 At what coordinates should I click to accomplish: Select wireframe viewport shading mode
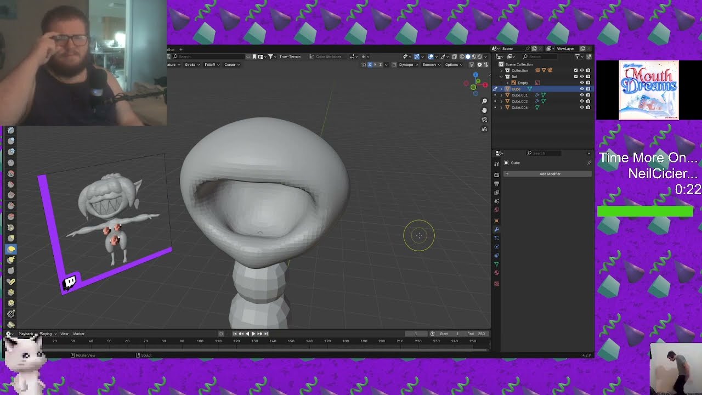[x=462, y=57]
